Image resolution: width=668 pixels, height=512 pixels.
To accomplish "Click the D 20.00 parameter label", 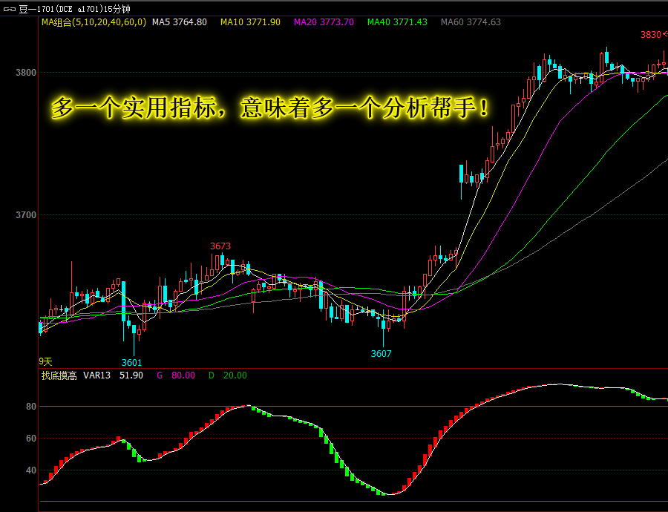I will point(227,375).
